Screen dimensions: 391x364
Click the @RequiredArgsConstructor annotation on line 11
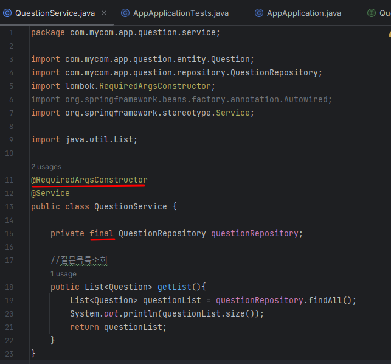89,180
